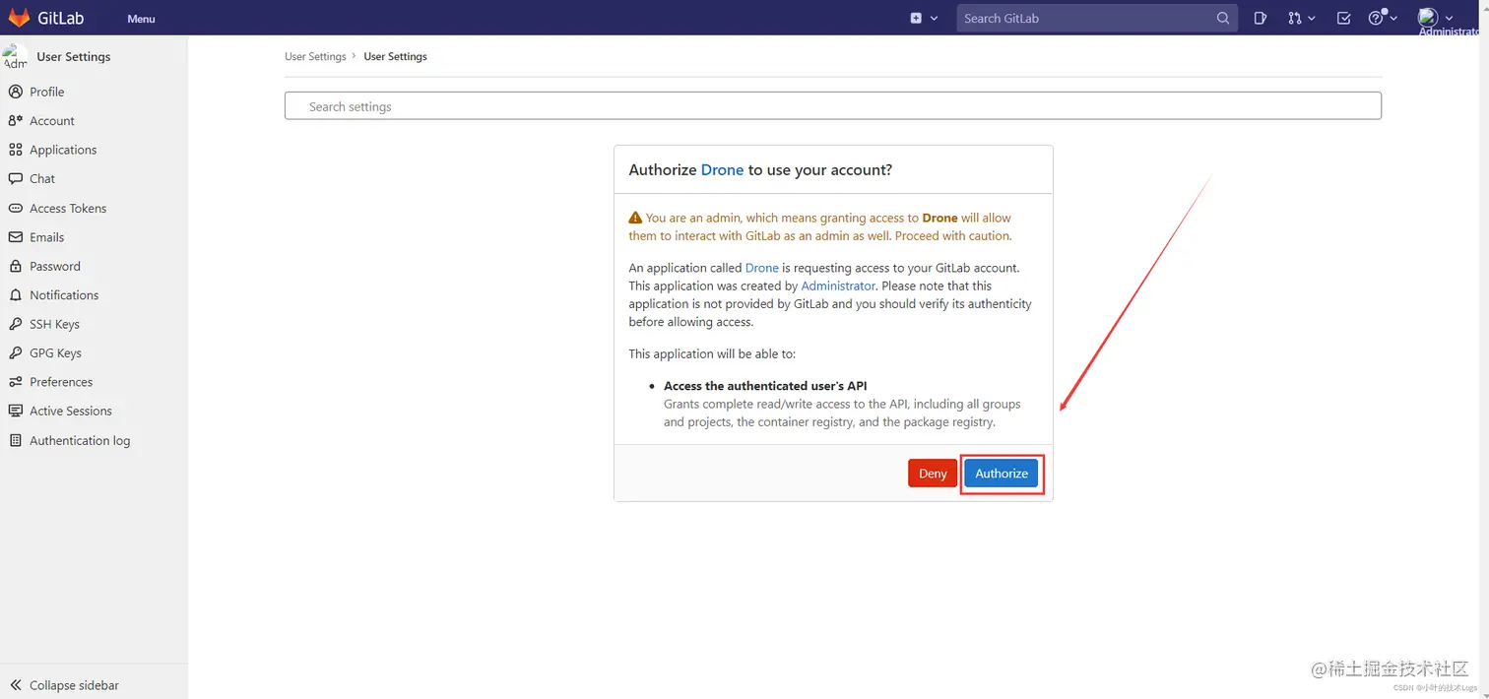The image size is (1489, 699).
Task: Open the Issues icon in top bar
Action: click(1260, 18)
